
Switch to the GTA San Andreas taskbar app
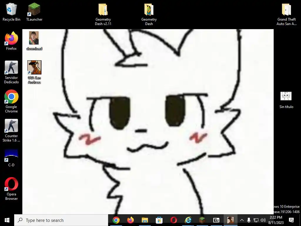230,220
